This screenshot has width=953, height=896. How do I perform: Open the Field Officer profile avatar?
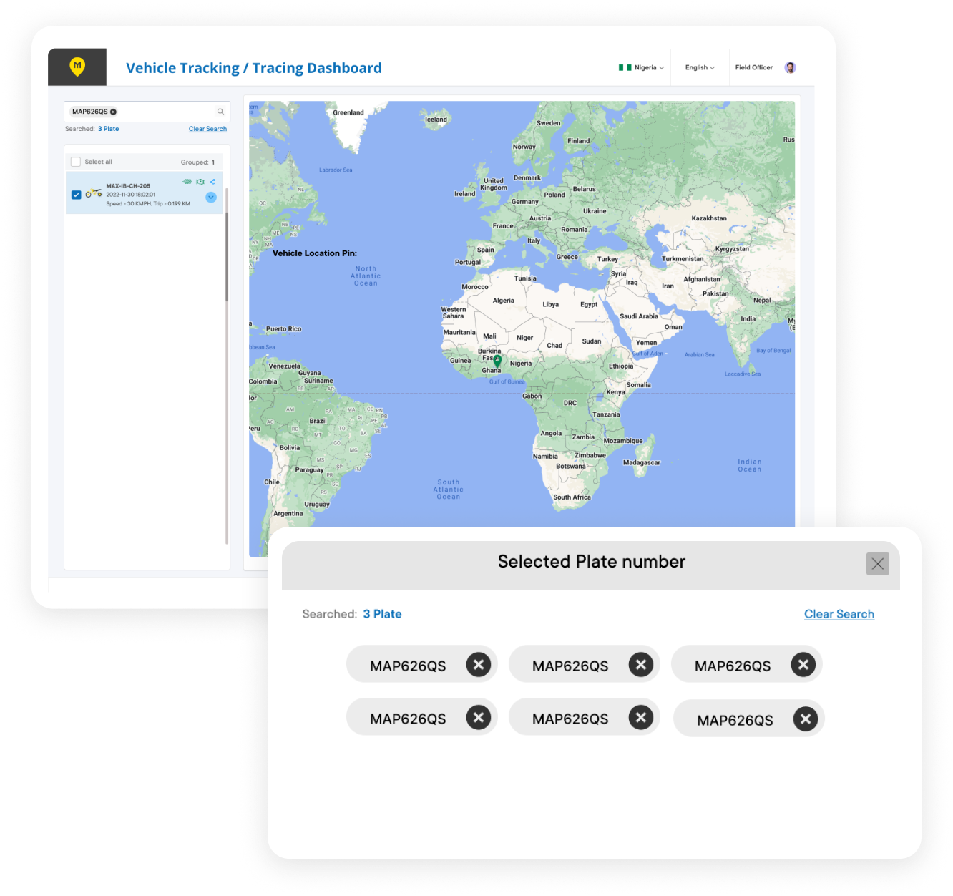(x=789, y=67)
